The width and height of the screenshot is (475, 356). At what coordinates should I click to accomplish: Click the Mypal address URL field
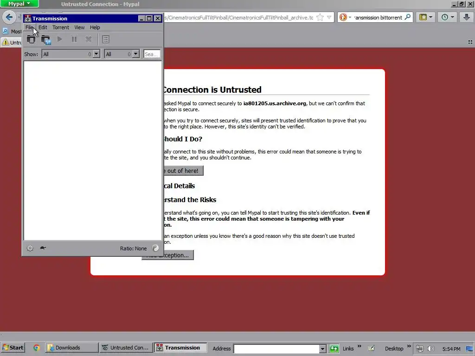coord(239,18)
